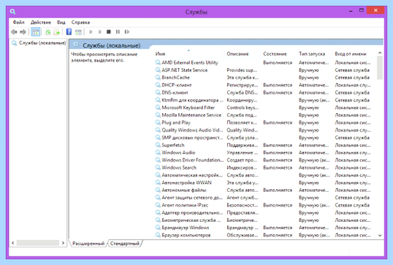The image size is (393, 265).
Task: Click the show/hide action pane icon
Action: (79, 32)
